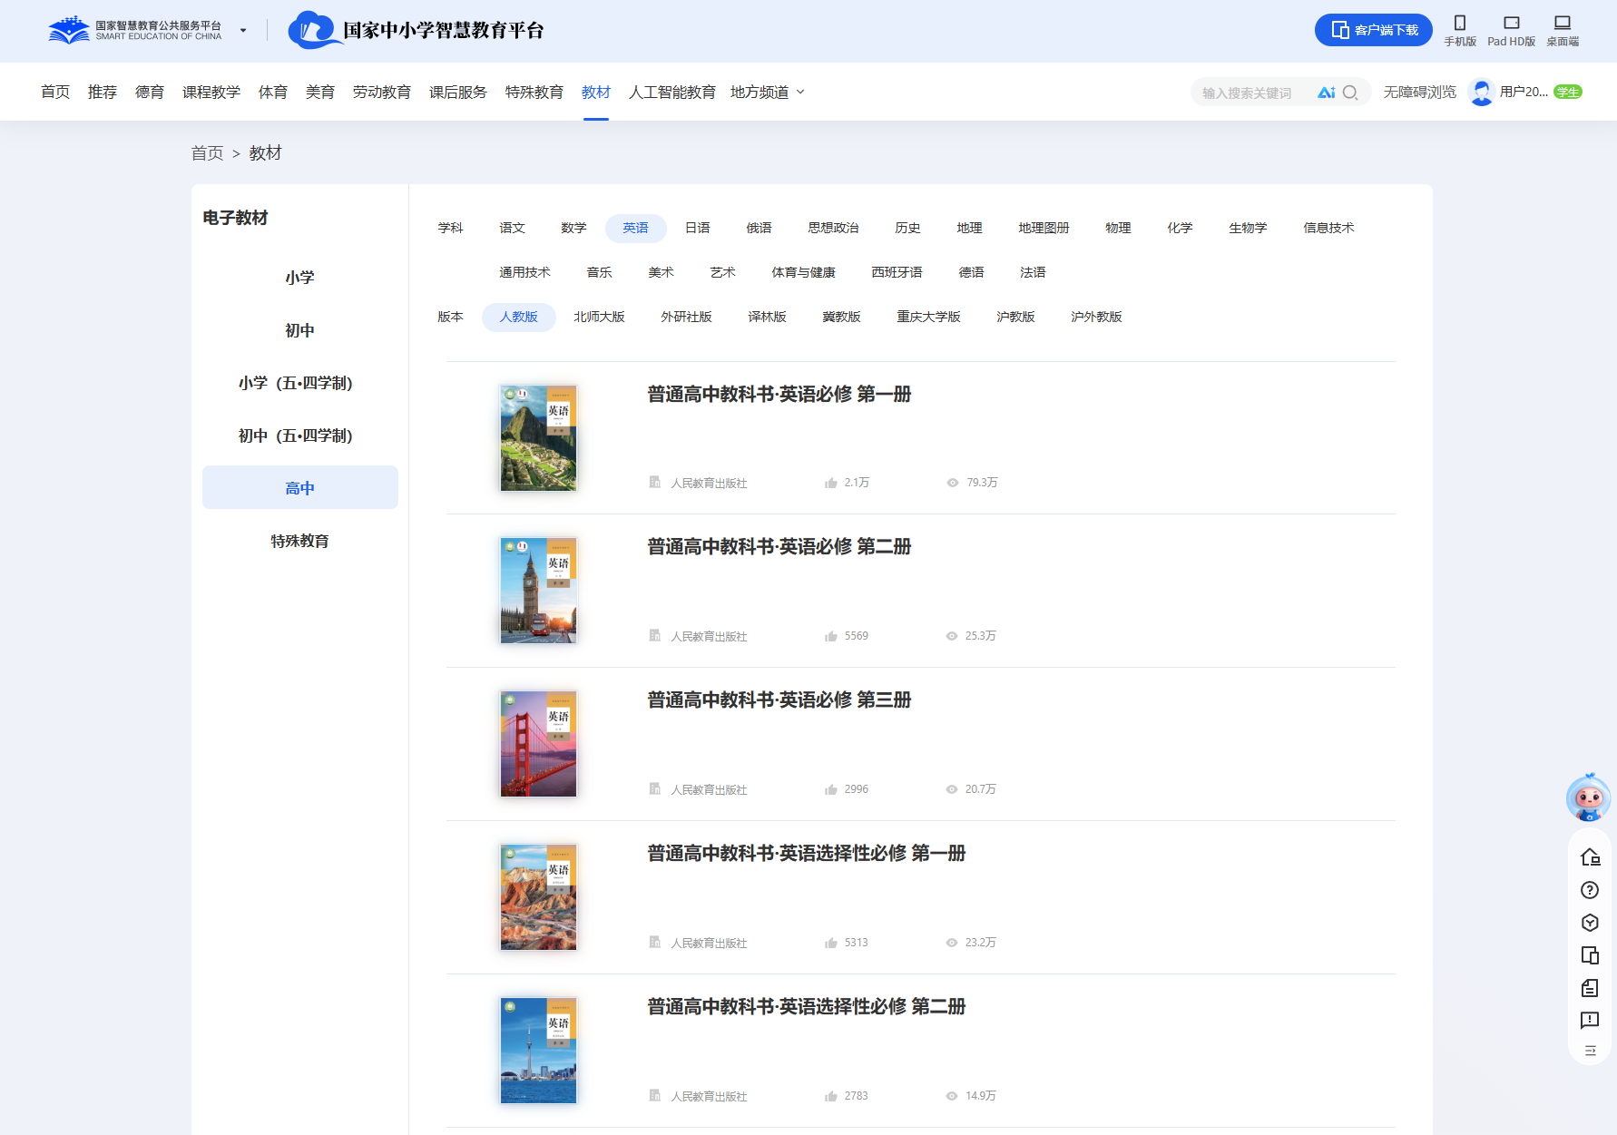Click the magnifier search icon
1617x1135 pixels.
[x=1350, y=93]
